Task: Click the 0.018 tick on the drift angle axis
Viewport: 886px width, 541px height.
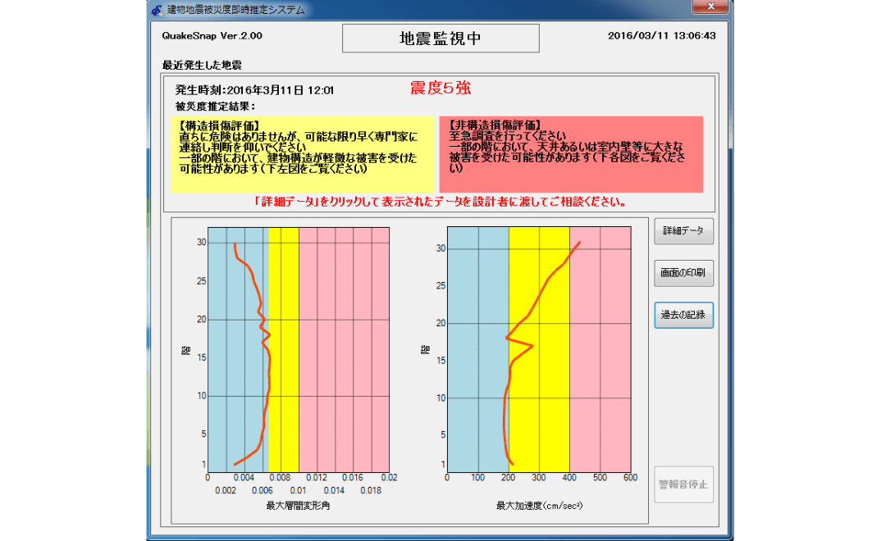Action: click(x=371, y=491)
